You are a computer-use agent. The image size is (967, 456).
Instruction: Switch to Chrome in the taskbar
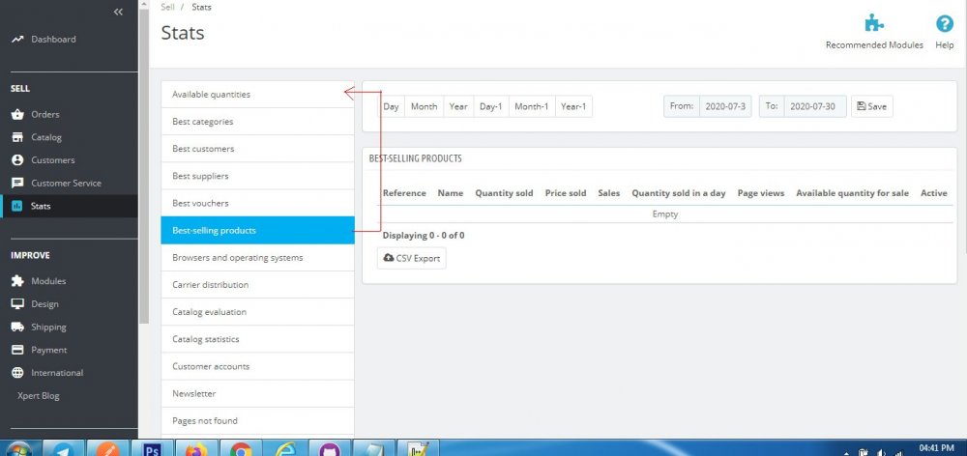point(241,448)
